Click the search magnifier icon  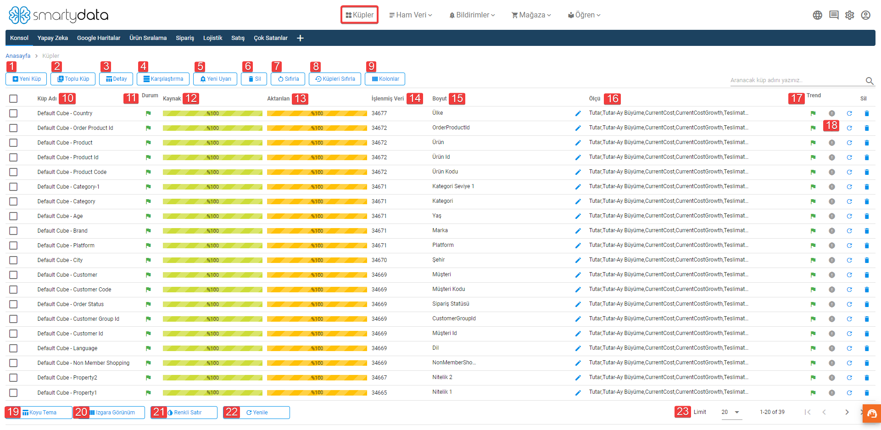click(x=870, y=81)
